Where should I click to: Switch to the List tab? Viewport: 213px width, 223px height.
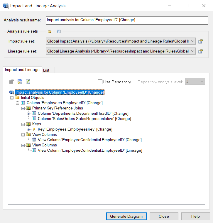click(x=46, y=70)
